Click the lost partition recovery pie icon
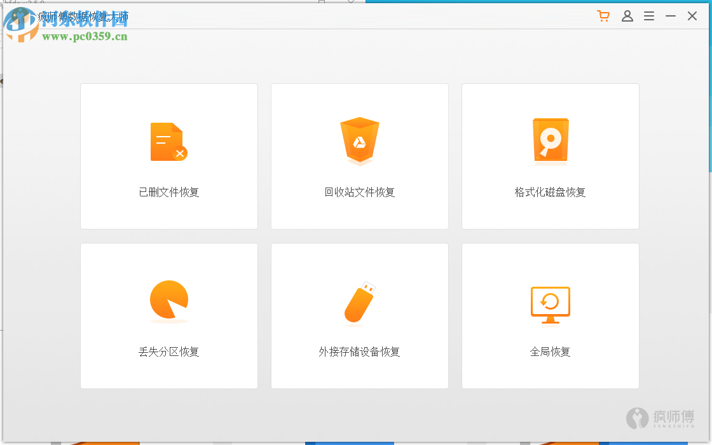This screenshot has width=712, height=445. click(168, 299)
